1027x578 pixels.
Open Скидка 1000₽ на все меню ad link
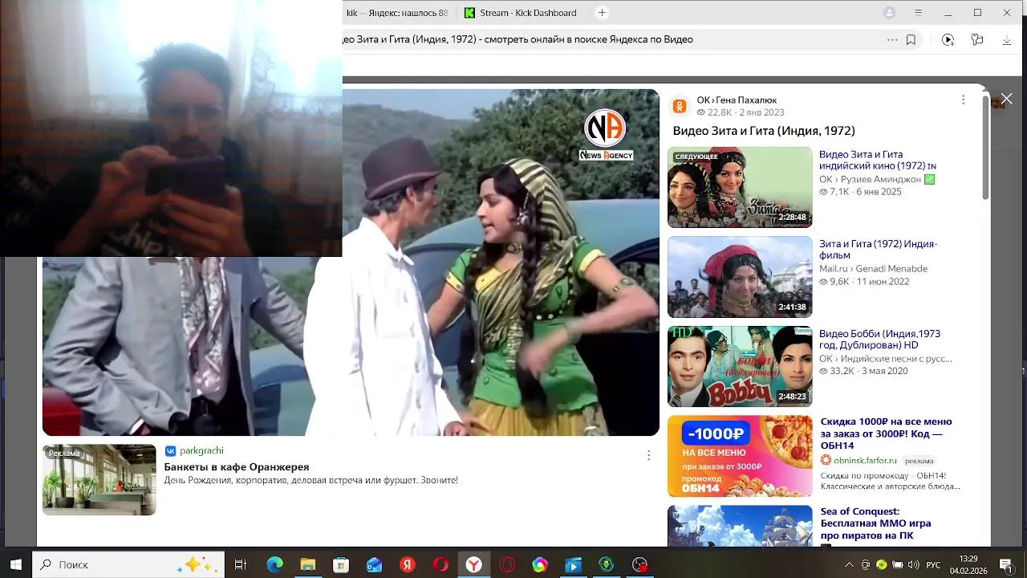[886, 433]
